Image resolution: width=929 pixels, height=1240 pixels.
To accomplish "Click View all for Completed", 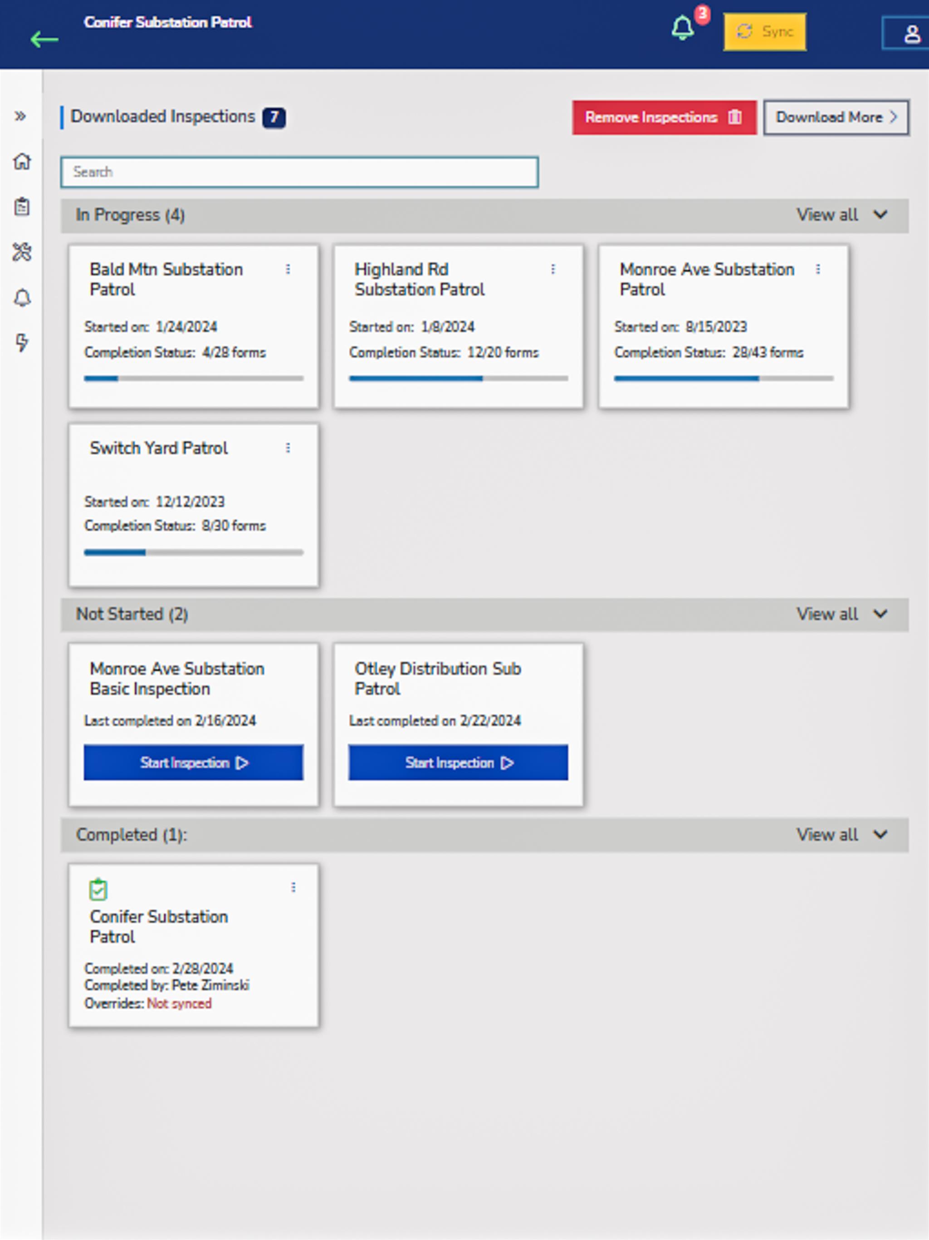I will tap(827, 835).
